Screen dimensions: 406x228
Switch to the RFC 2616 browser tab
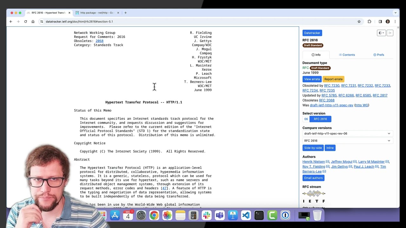[x=49, y=13]
